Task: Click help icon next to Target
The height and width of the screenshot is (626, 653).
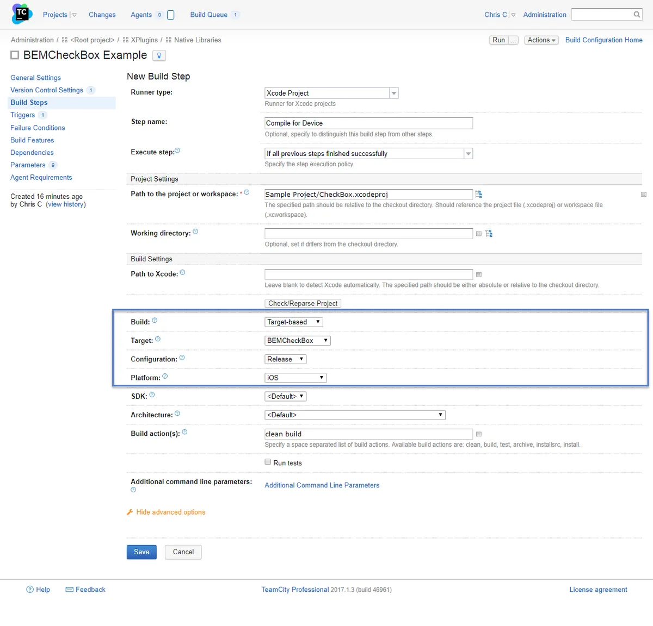Action: click(x=158, y=339)
